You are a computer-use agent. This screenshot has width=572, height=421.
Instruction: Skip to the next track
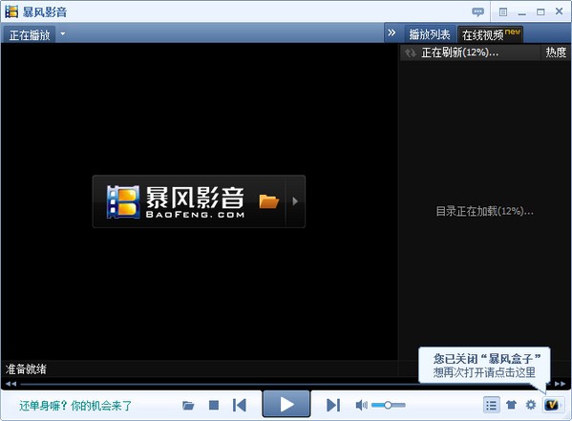[333, 405]
